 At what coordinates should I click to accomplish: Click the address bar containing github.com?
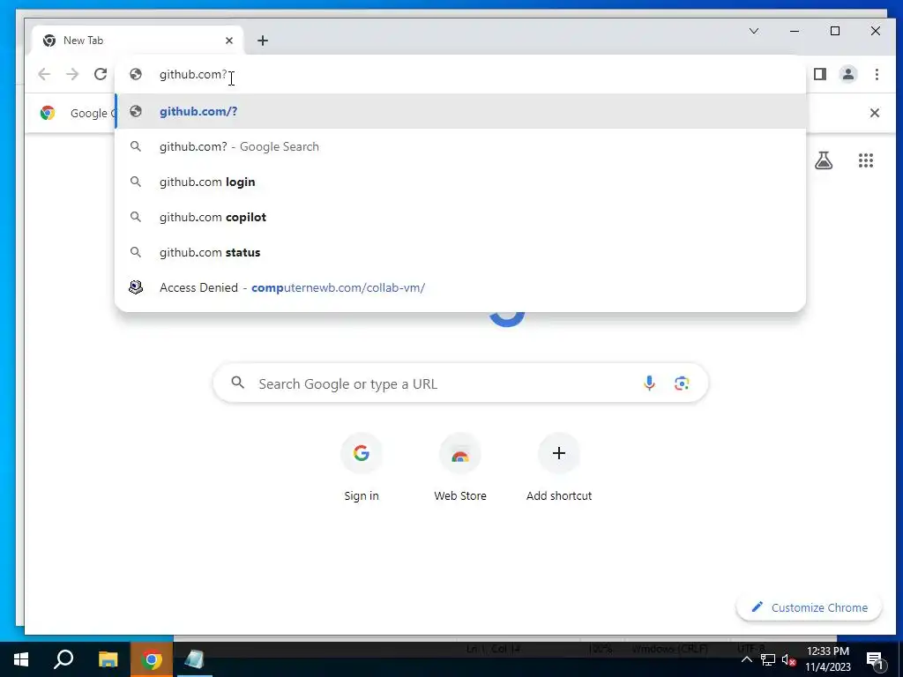460,74
